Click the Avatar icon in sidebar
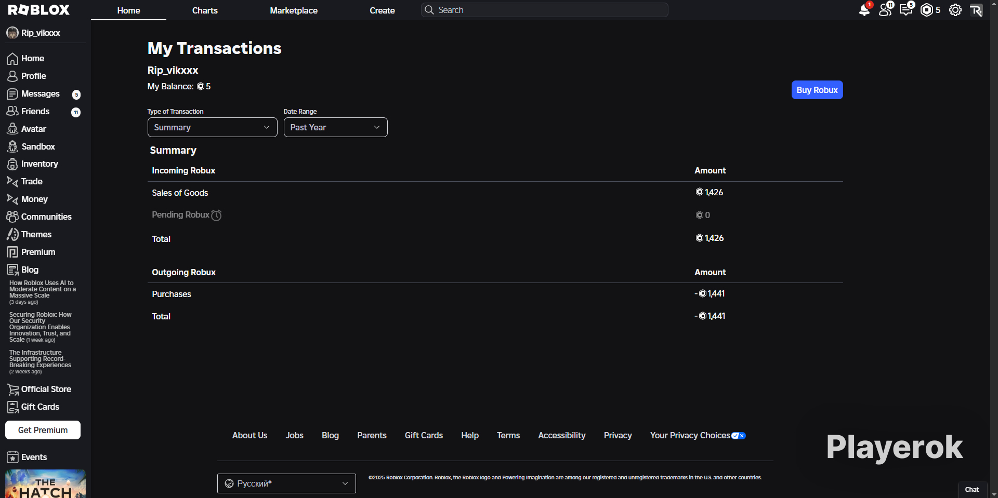 coord(12,129)
